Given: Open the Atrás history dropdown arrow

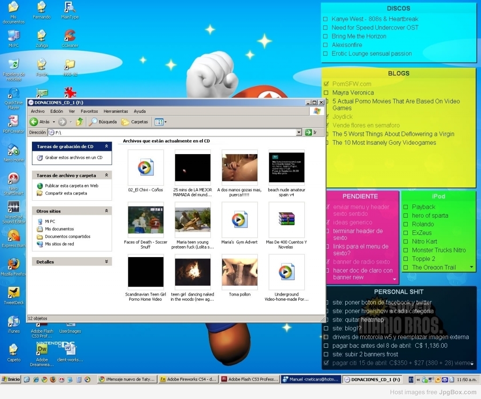Looking at the screenshot, I should [54, 122].
